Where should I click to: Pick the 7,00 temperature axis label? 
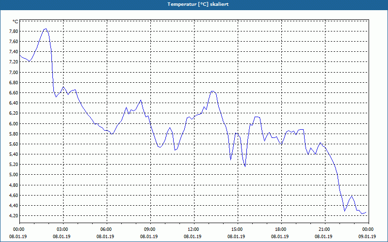click(14, 72)
